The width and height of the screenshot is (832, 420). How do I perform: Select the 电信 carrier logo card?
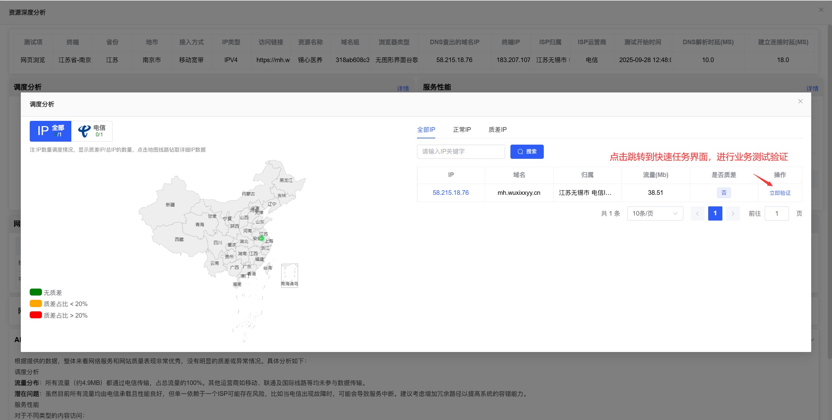[92, 131]
